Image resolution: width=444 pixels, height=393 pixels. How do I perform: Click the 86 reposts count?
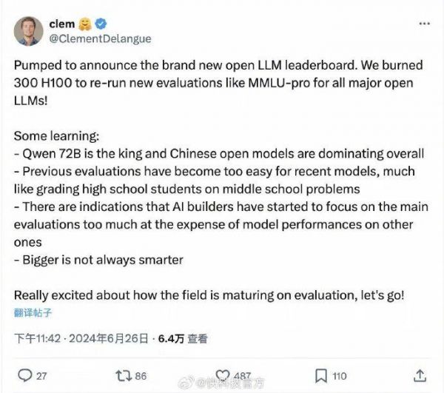[141, 375]
